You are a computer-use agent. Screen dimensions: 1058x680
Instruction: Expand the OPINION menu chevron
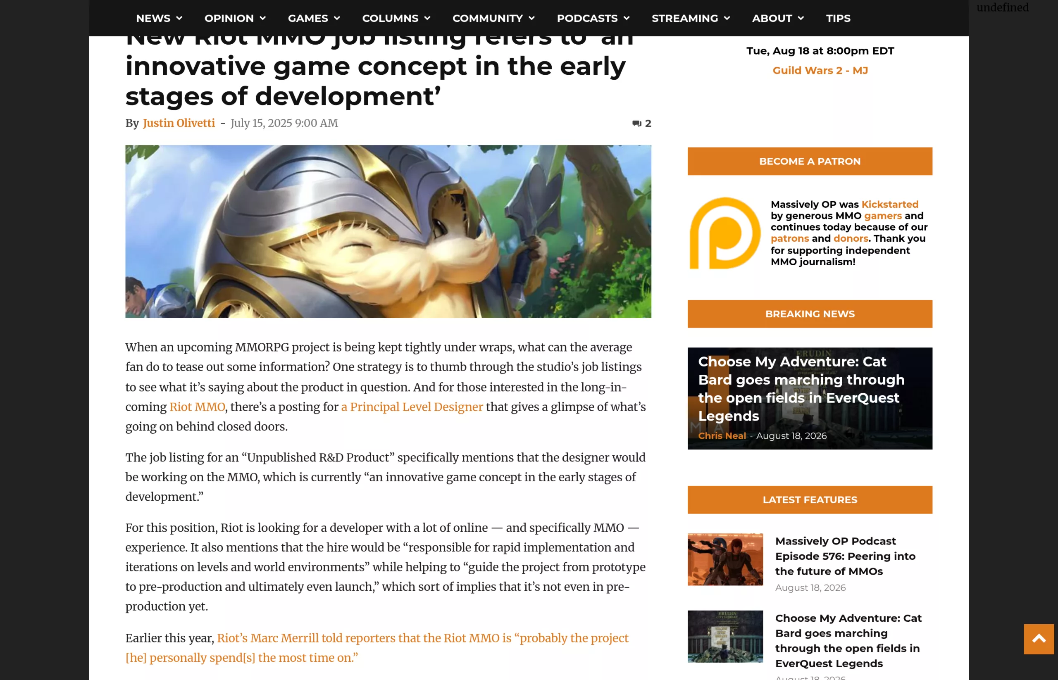click(x=262, y=18)
